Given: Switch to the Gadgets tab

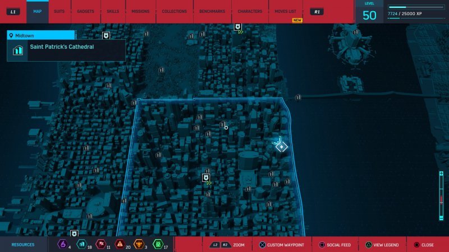Looking at the screenshot, I should click(85, 11).
